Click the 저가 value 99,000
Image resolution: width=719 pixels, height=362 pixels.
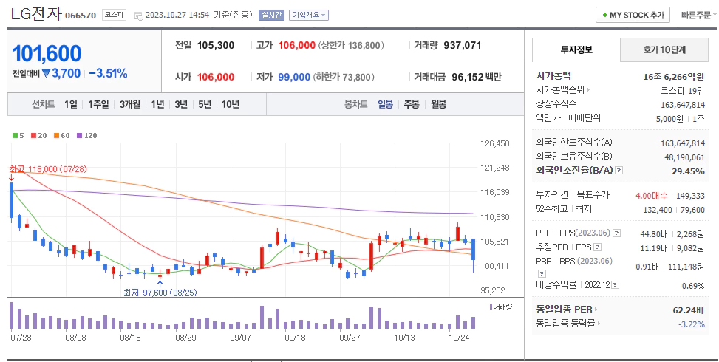pos(294,77)
